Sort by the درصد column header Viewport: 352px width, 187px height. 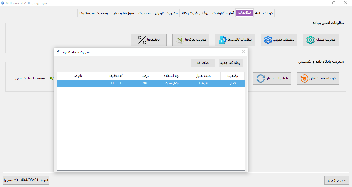pos(145,76)
